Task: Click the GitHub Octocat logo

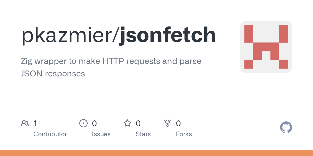Action: point(286,128)
